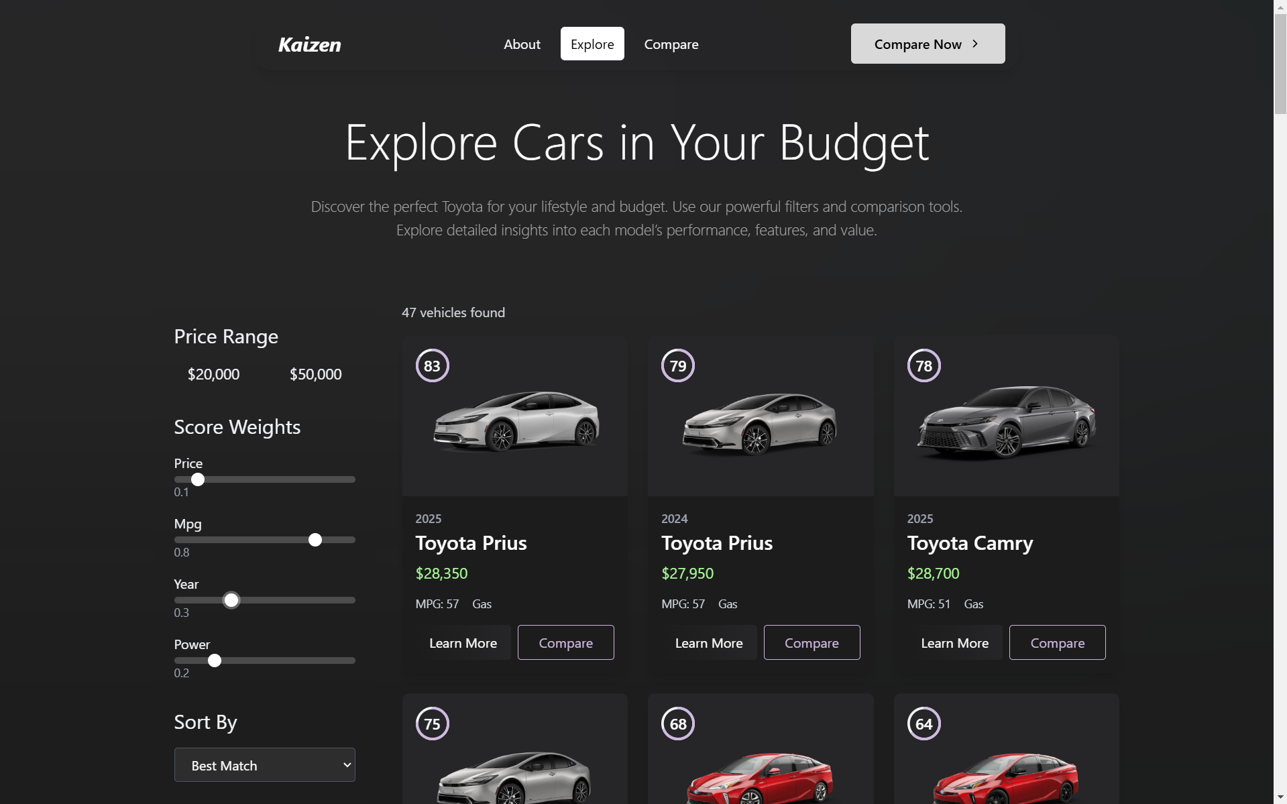The height and width of the screenshot is (804, 1287).
Task: Adjust the Mpg weight slider handle
Action: point(315,540)
